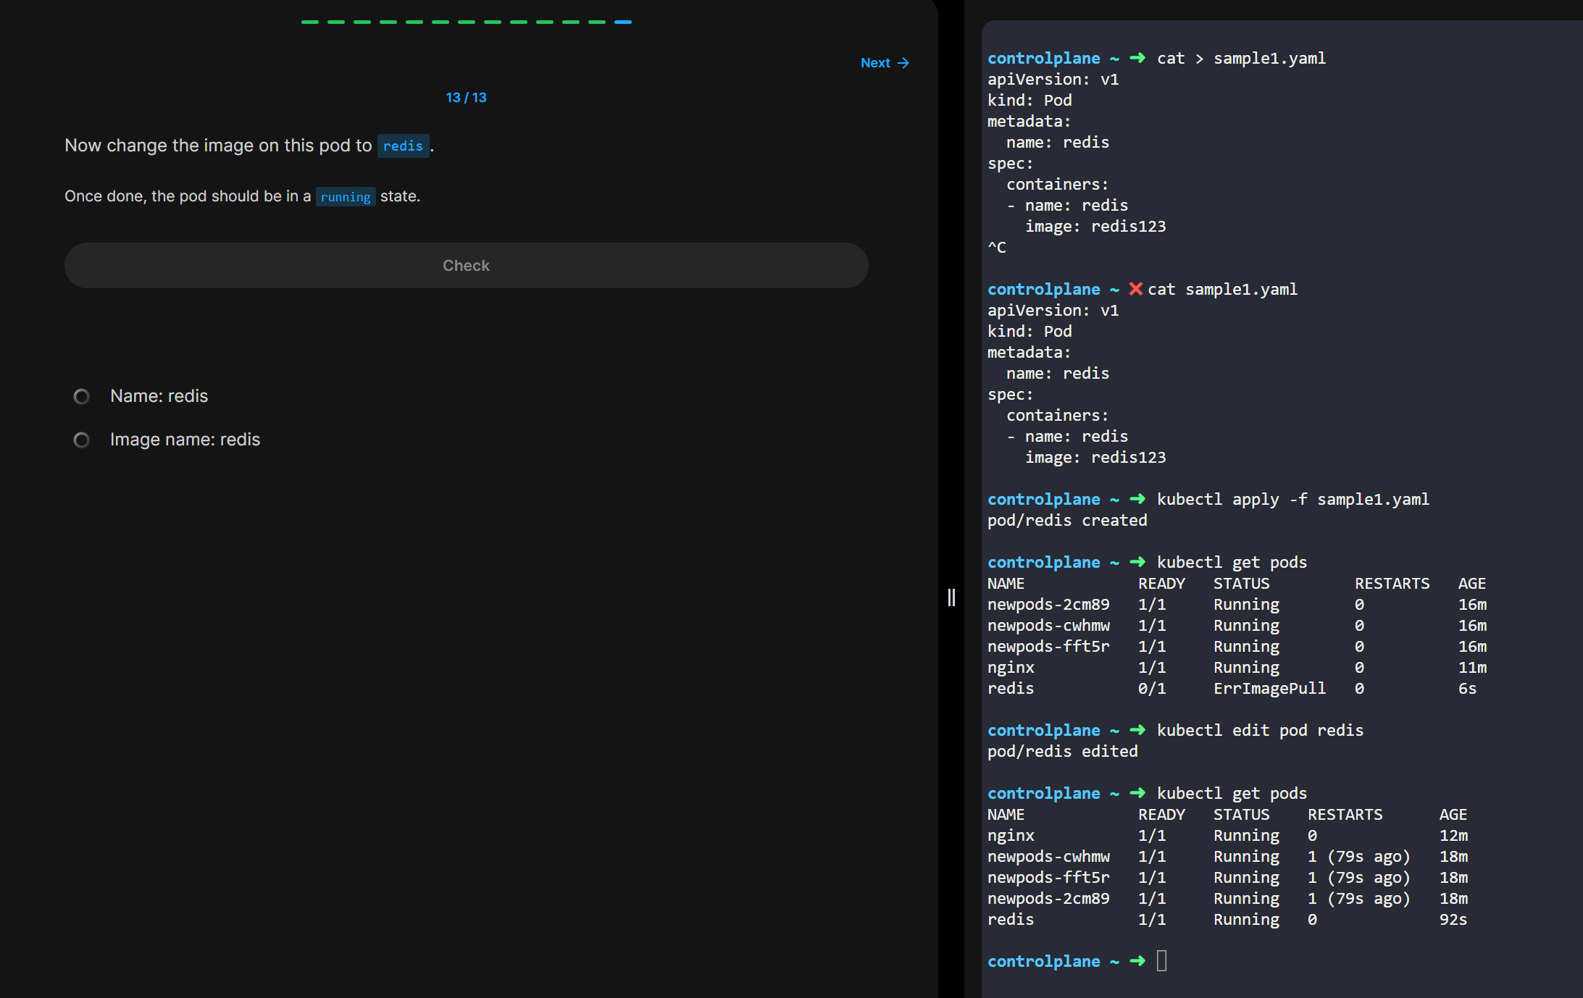The height and width of the screenshot is (998, 1583).
Task: Click the green arrow before 'cat > sample1.yaml'
Action: [x=1137, y=58]
